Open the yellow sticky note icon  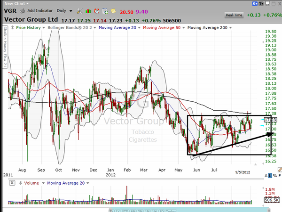(x=113, y=11)
